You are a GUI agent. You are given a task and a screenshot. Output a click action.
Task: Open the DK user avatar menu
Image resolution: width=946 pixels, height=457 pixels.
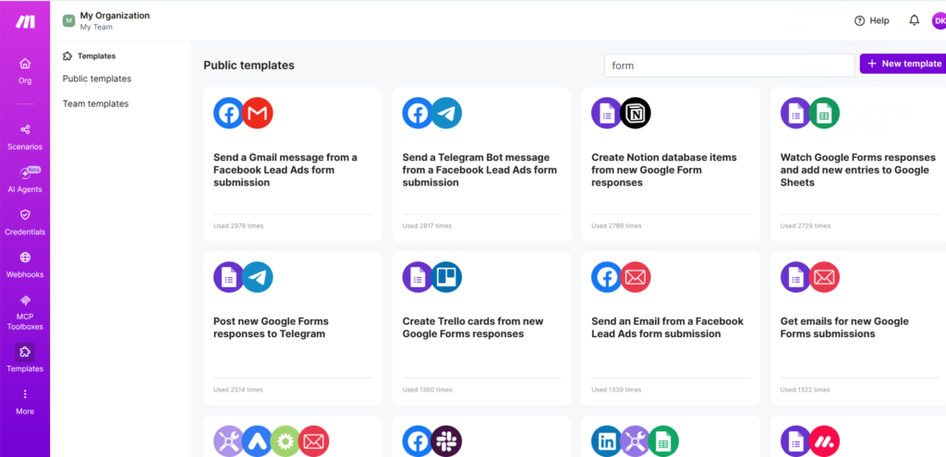point(939,20)
